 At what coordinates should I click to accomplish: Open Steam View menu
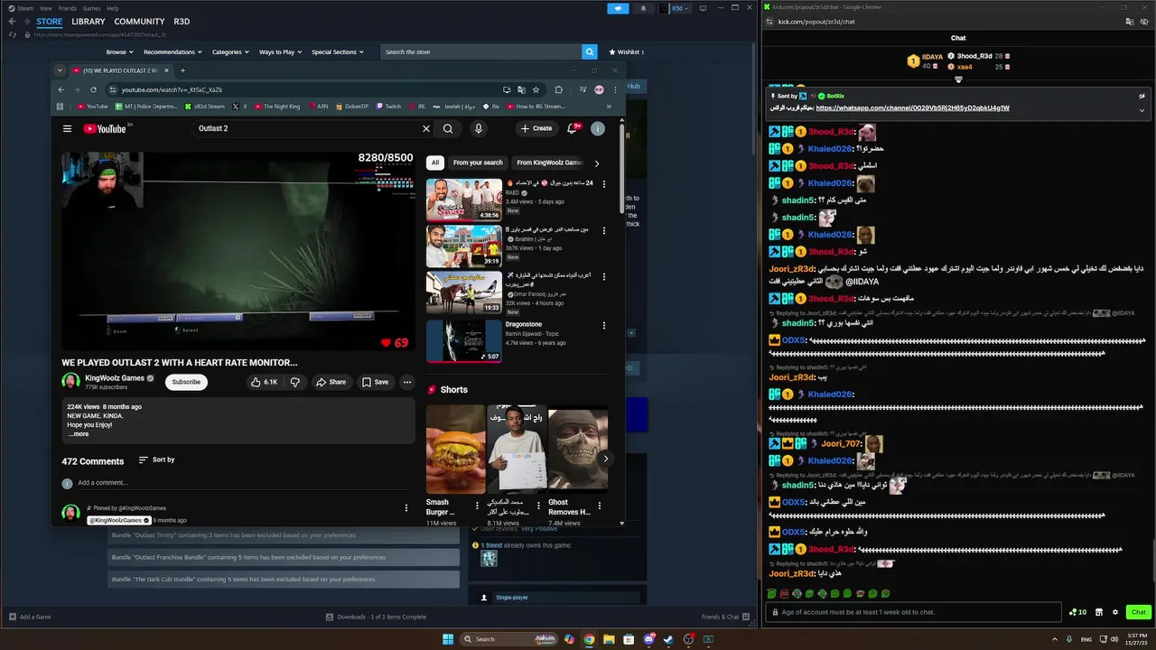click(x=45, y=8)
